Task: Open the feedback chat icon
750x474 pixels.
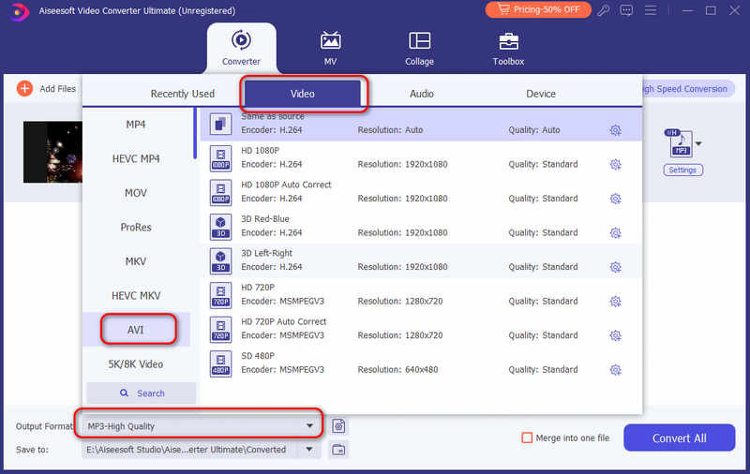Action: [626, 10]
